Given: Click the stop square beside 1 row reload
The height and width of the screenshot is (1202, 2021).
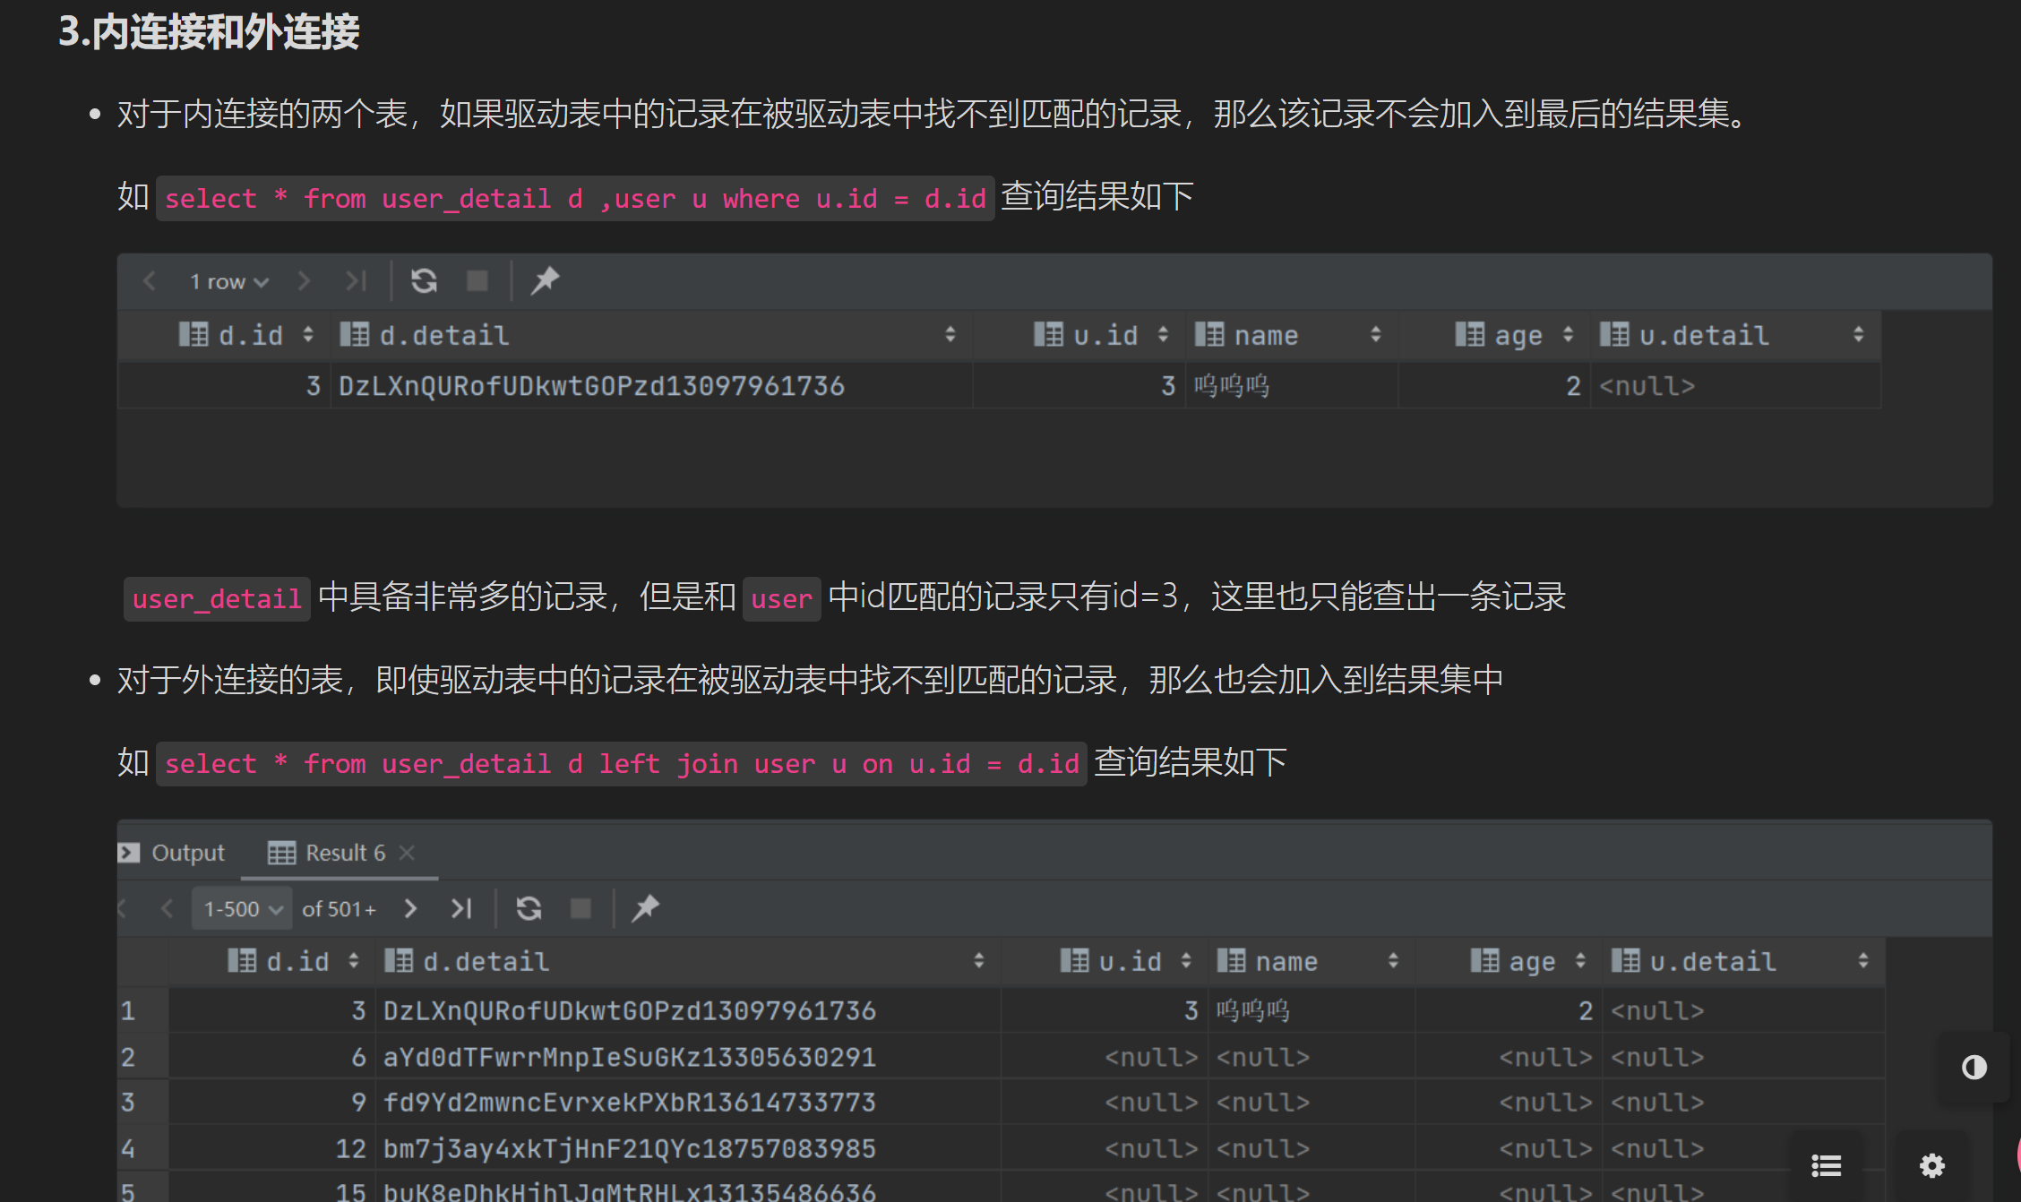Looking at the screenshot, I should click(x=477, y=281).
